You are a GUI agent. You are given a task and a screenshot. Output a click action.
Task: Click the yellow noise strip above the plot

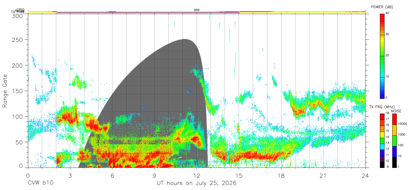[x=197, y=12]
